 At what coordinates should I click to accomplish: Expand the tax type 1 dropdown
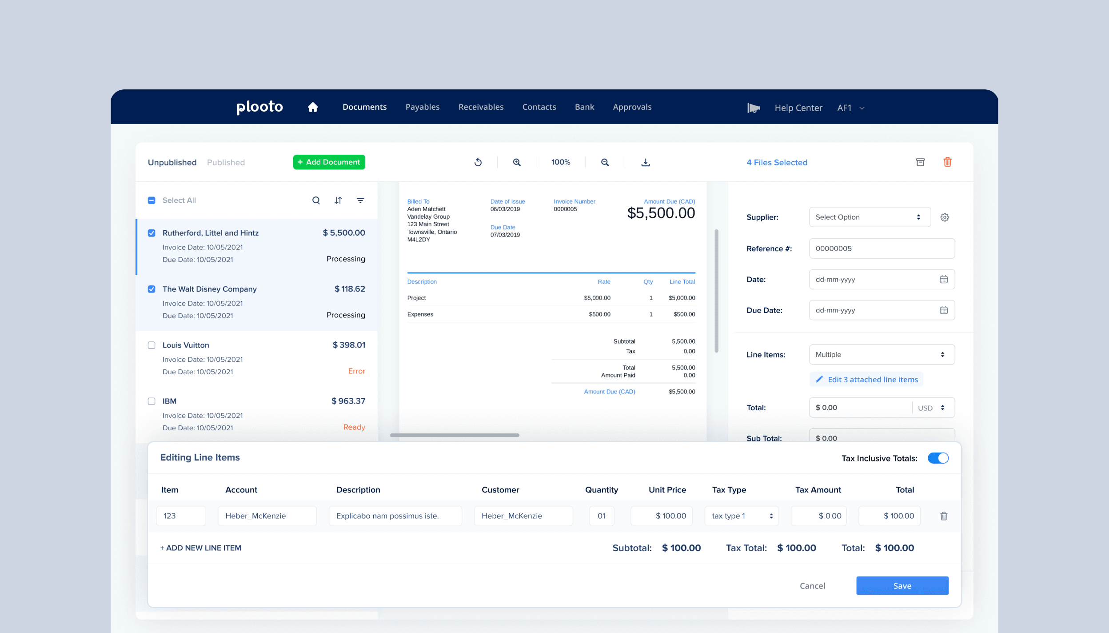(x=742, y=516)
